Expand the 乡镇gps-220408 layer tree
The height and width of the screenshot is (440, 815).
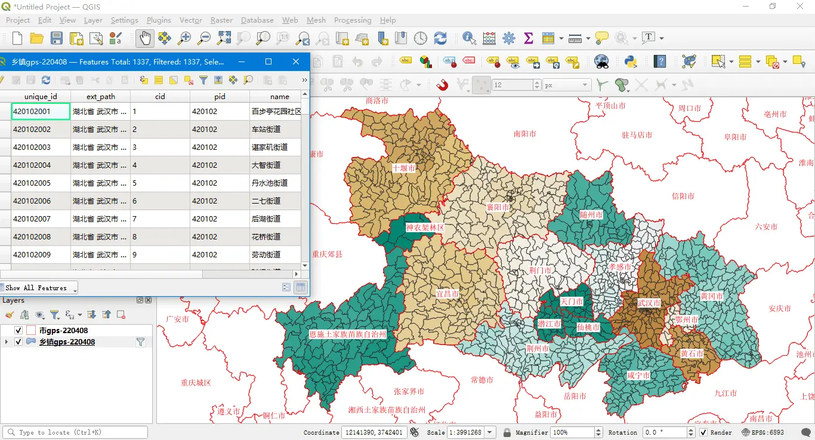[7, 342]
